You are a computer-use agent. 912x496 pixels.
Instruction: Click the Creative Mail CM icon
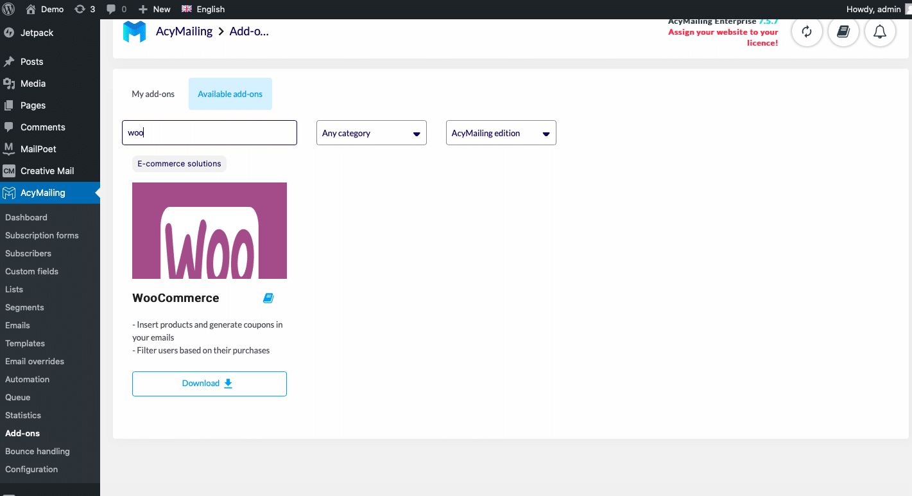click(x=9, y=171)
